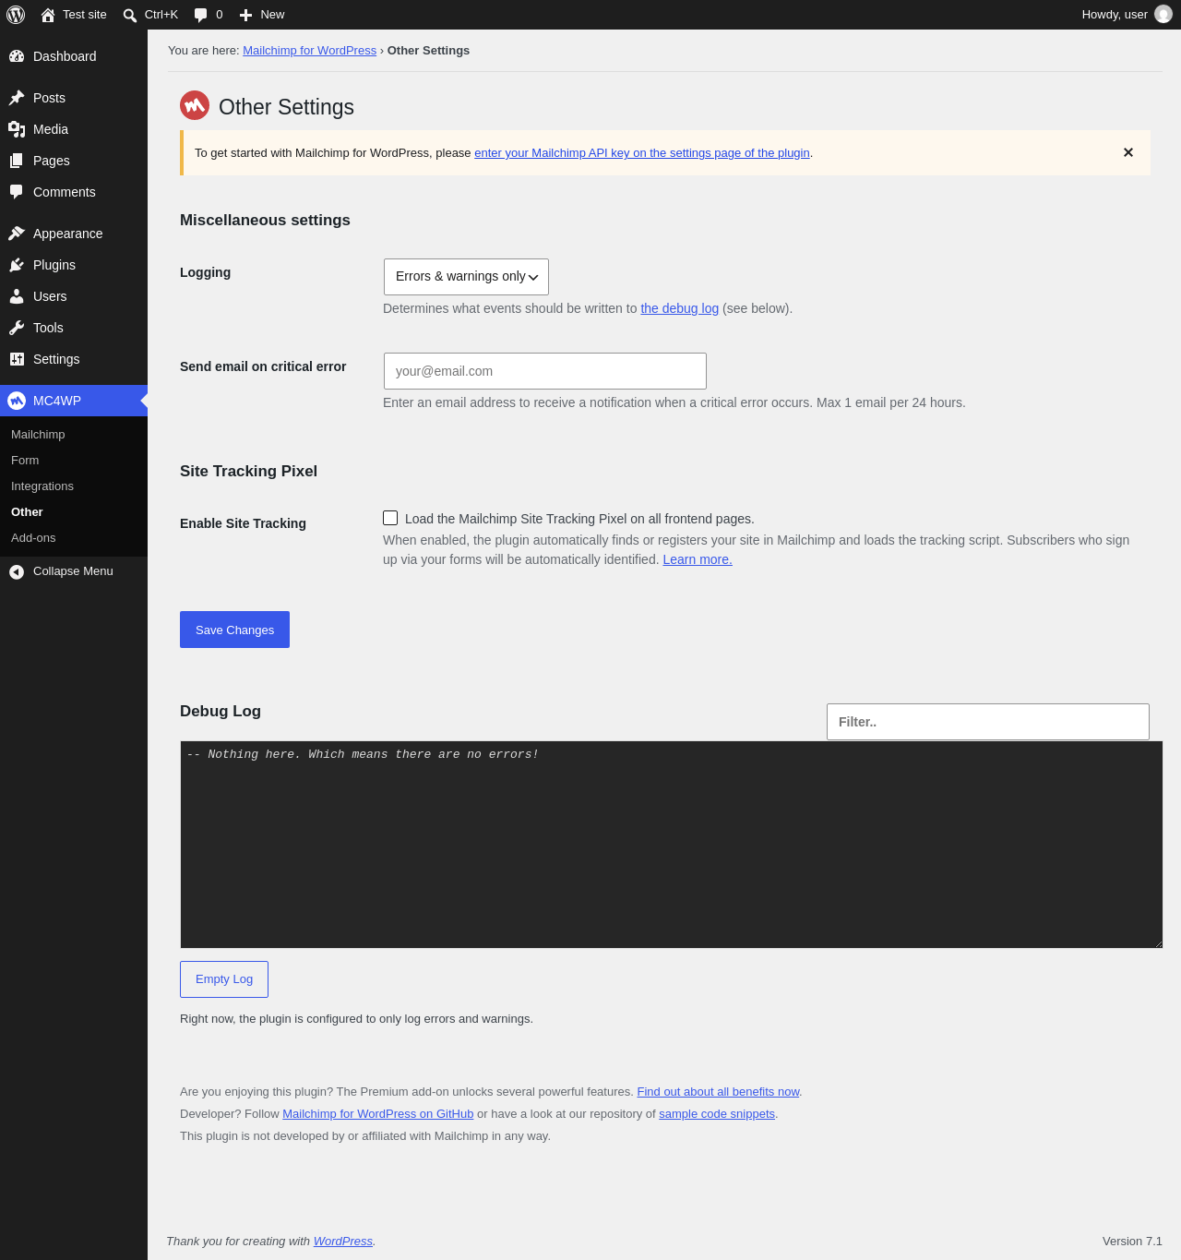Click the Save Changes button

pyautogui.click(x=234, y=630)
